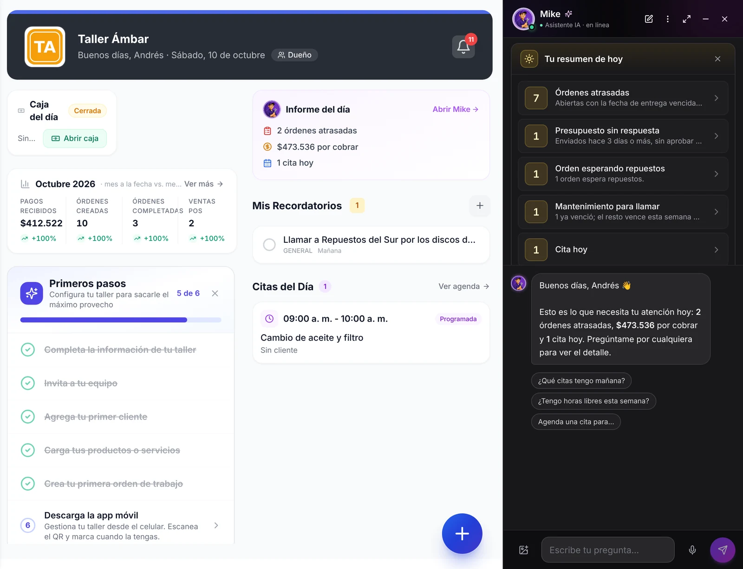Expand the Presupuesto sin respuesta row
Viewport: 743px width, 569px height.
pos(623,136)
